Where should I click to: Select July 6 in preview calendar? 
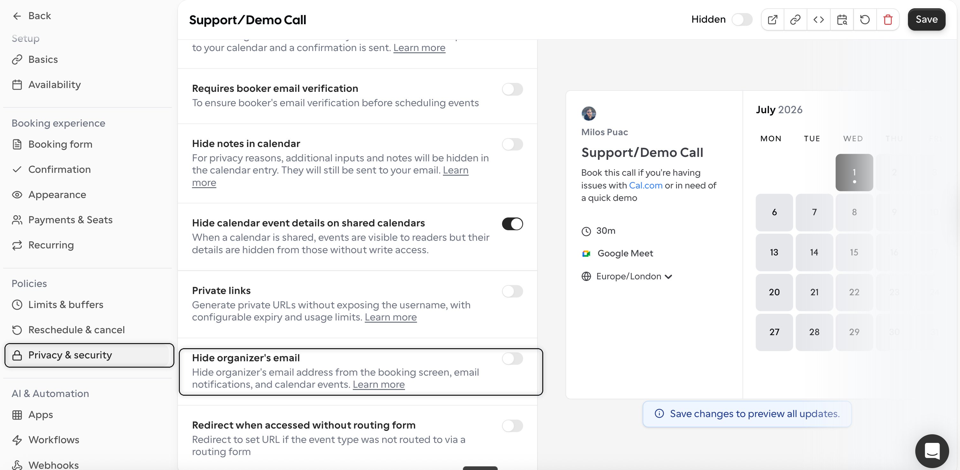click(x=774, y=212)
